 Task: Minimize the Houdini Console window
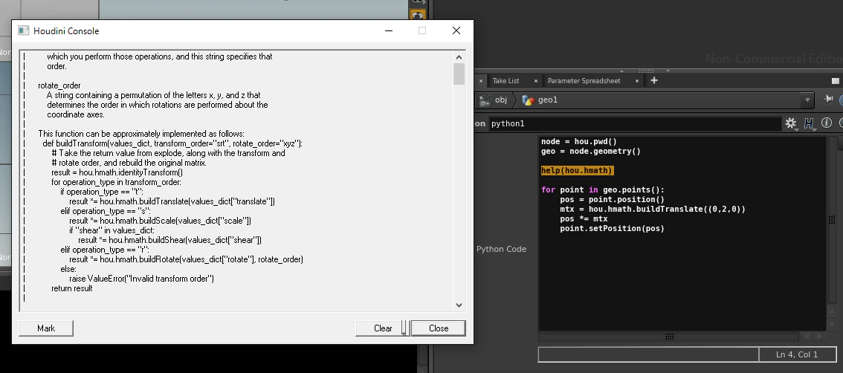point(390,30)
